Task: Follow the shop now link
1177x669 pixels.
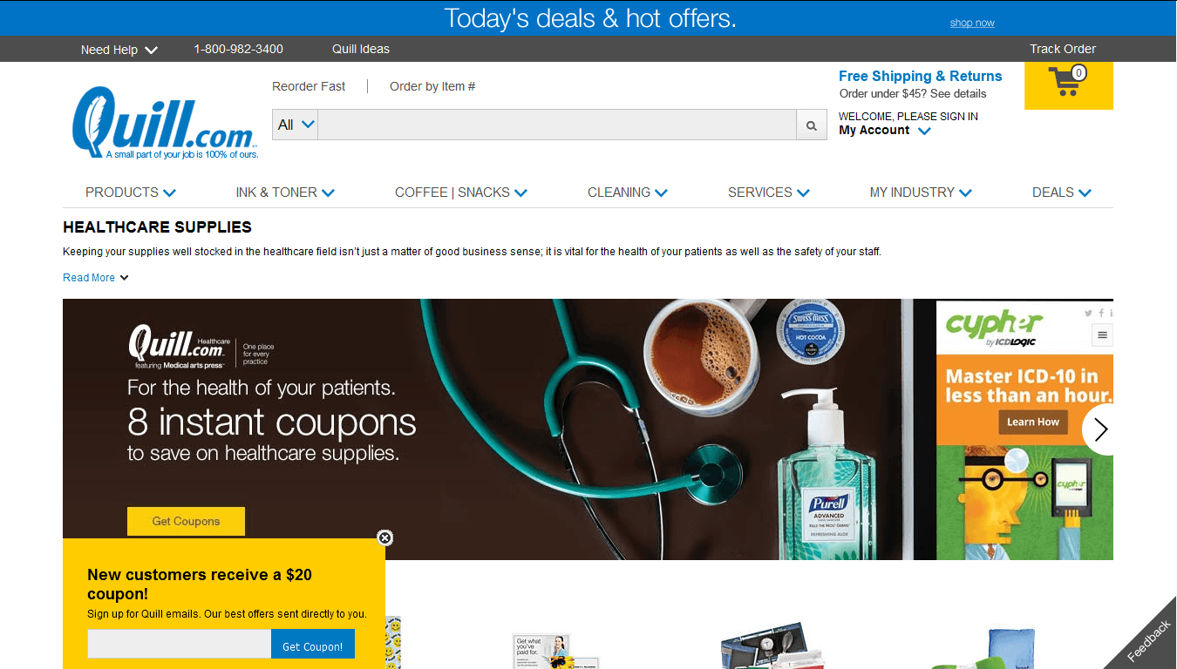Action: point(972,23)
